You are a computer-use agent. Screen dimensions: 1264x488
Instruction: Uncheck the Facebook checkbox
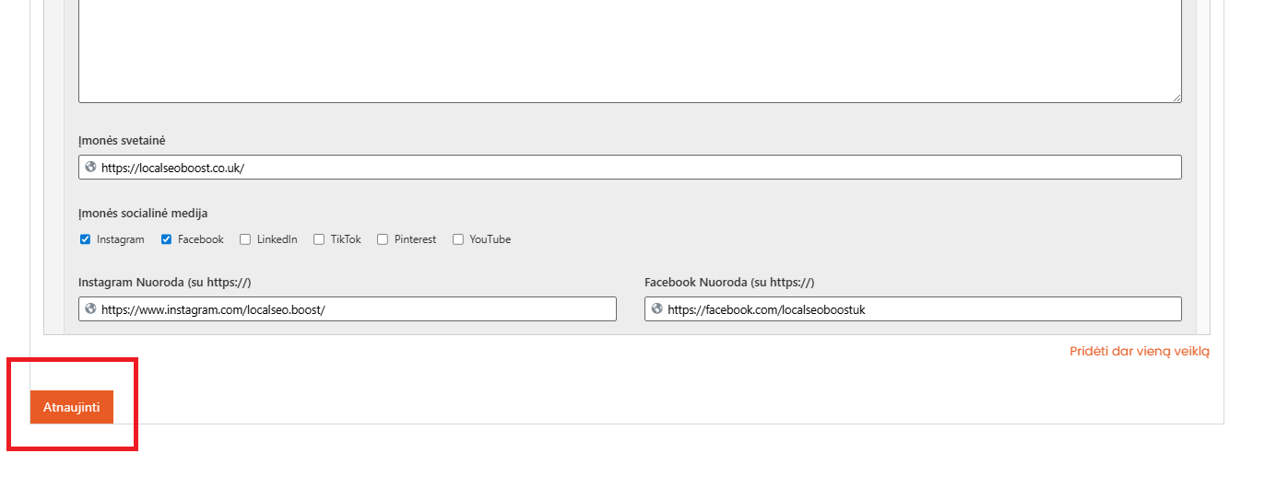coord(167,239)
